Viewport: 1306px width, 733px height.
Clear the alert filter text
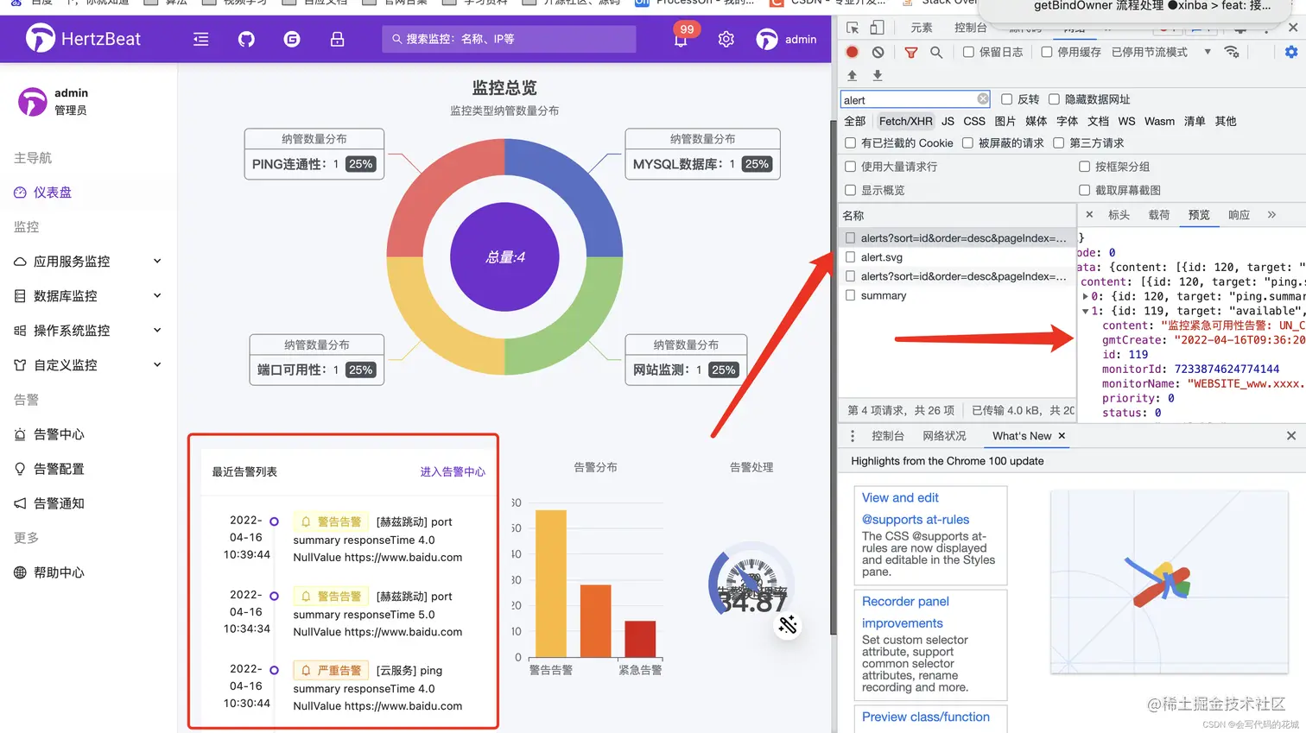click(x=982, y=99)
